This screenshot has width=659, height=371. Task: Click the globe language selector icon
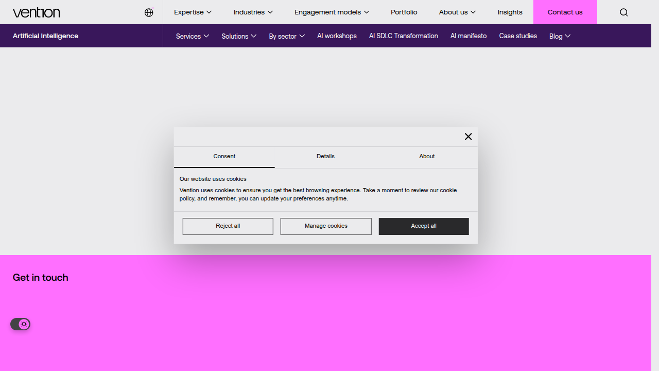click(x=149, y=12)
